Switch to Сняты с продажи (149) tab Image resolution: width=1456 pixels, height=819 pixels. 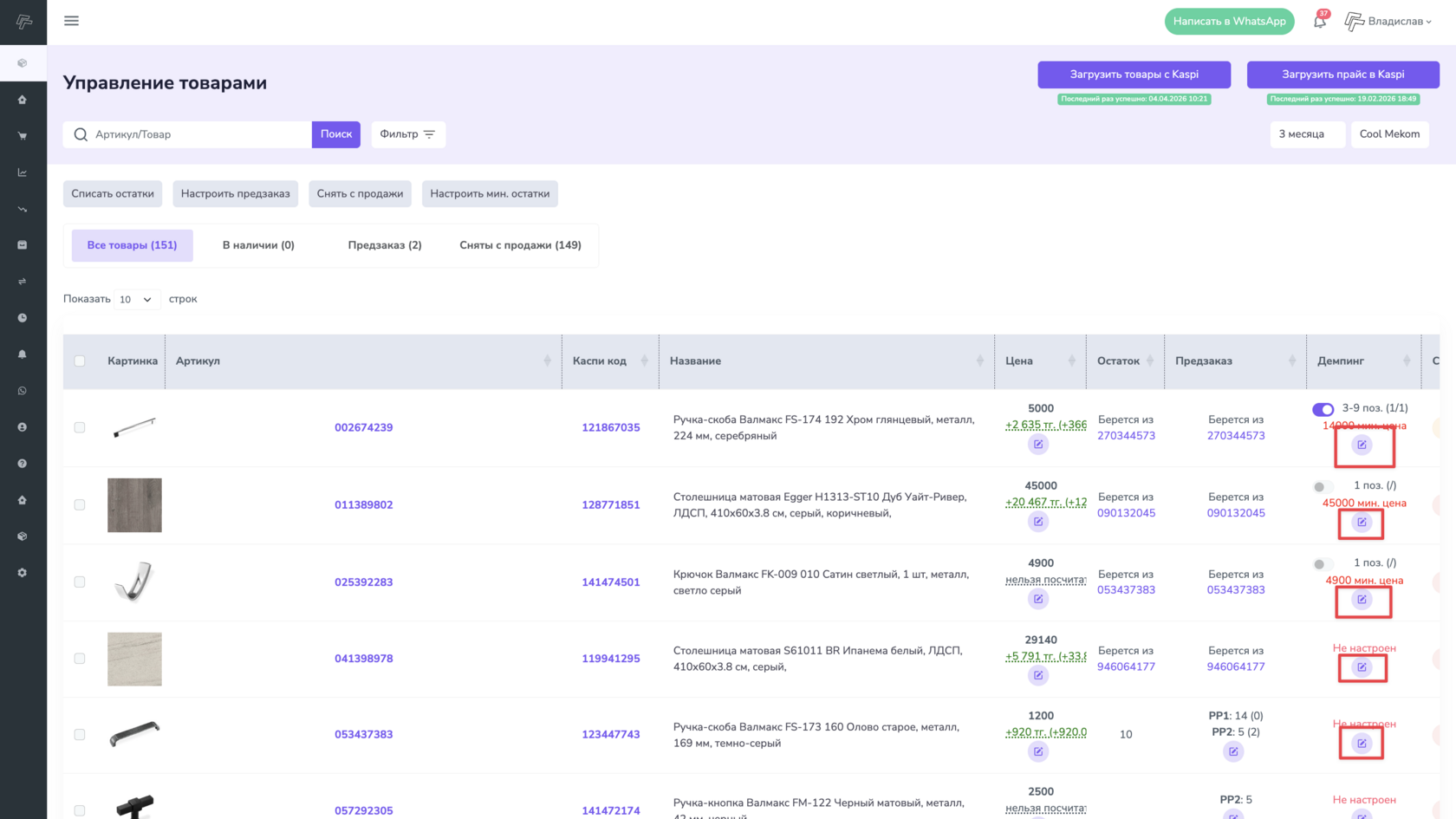520,245
